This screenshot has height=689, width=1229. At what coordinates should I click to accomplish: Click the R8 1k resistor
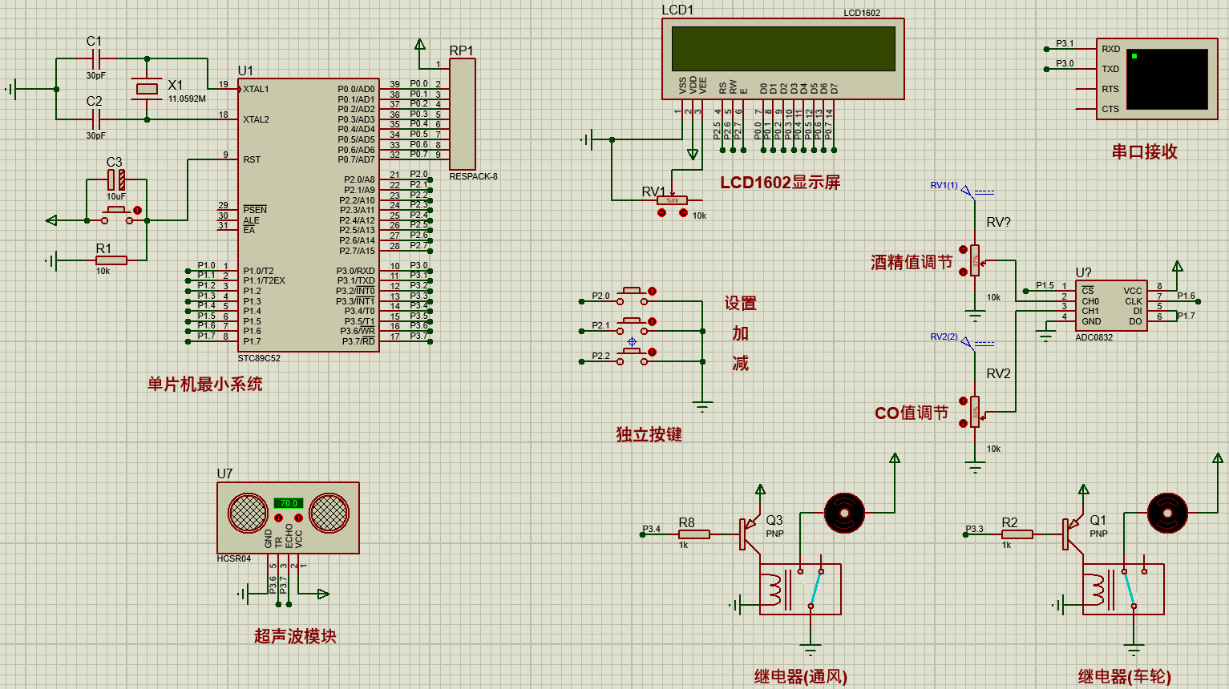(x=693, y=534)
